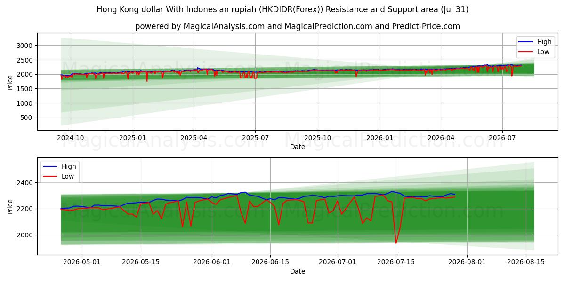The height and width of the screenshot is (282, 565).
Task: Click the 2200 tick on the bottom chart
Action: click(25, 209)
